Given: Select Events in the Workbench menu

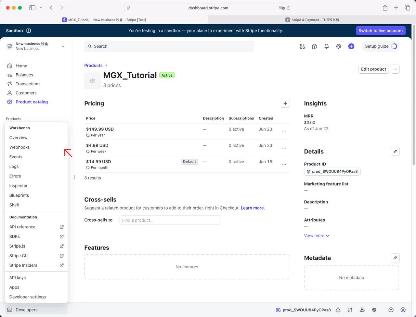Looking at the screenshot, I should pyautogui.click(x=36, y=157).
